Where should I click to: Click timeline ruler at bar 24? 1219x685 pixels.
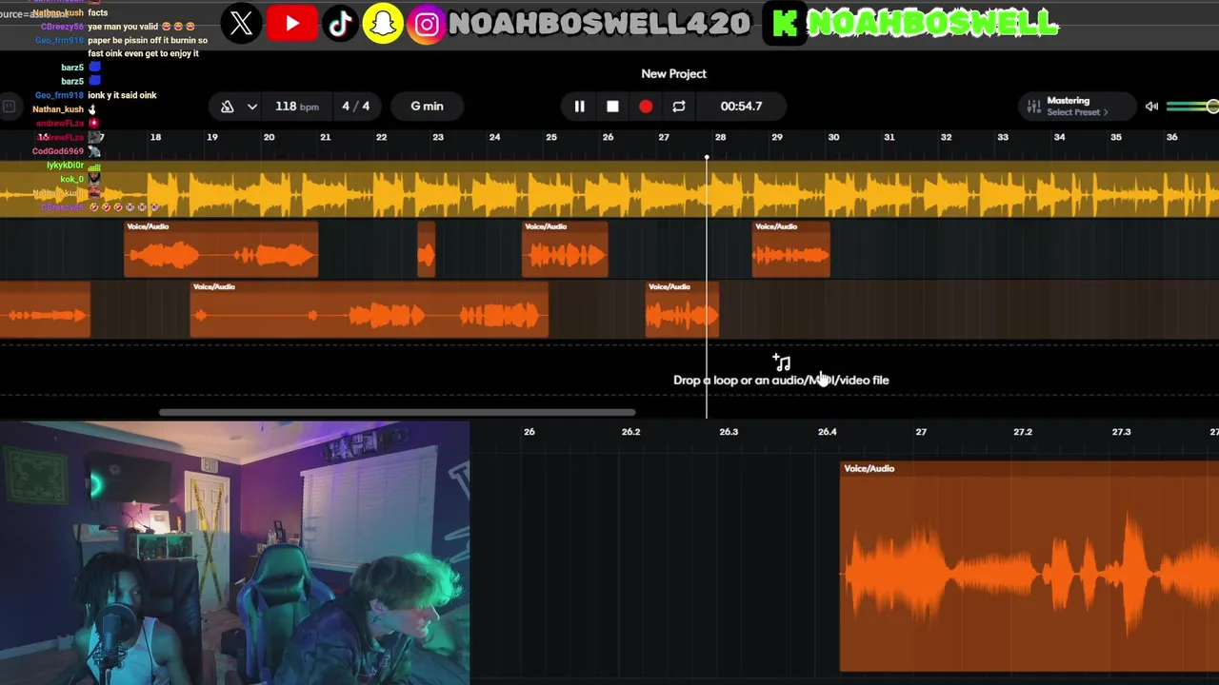tap(494, 137)
